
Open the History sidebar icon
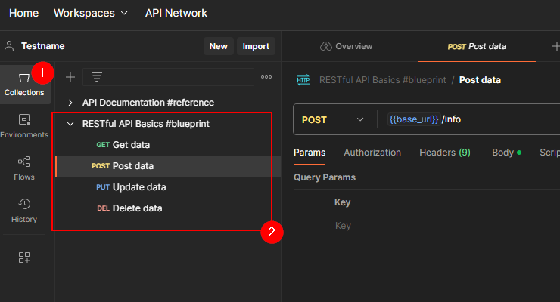click(x=24, y=211)
